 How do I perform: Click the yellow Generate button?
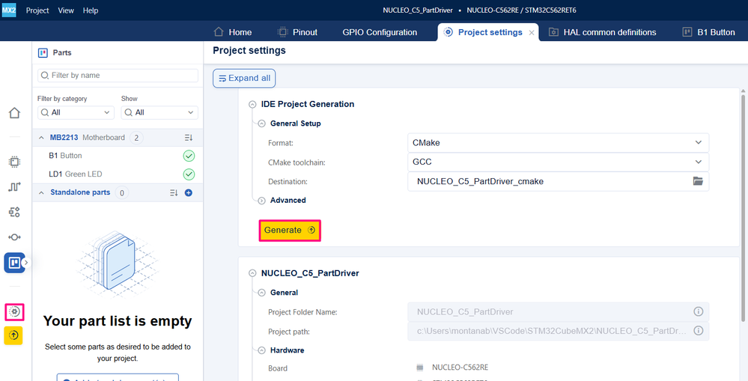click(x=290, y=231)
